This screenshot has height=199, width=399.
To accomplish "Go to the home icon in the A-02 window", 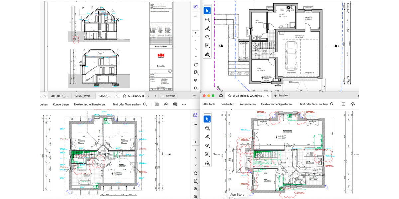I will [x=221, y=96].
